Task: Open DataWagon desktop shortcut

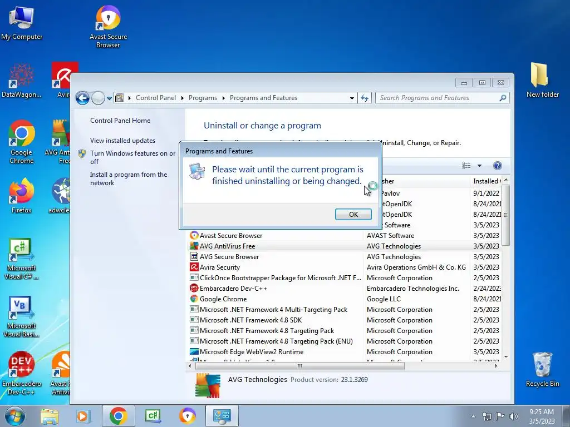Action: [x=22, y=81]
